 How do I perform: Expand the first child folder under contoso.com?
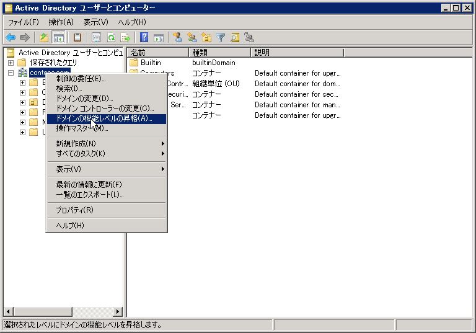[x=22, y=82]
